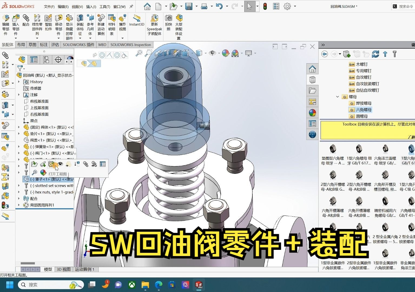
Task: Click the Save disk icon in the top toolbar
Action: [x=189, y=6]
